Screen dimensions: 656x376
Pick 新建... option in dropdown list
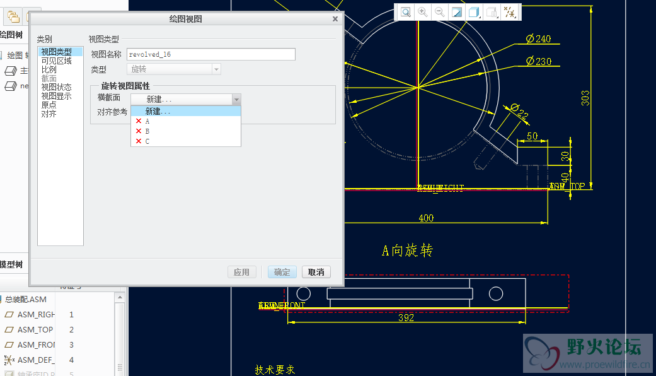pyautogui.click(x=158, y=111)
